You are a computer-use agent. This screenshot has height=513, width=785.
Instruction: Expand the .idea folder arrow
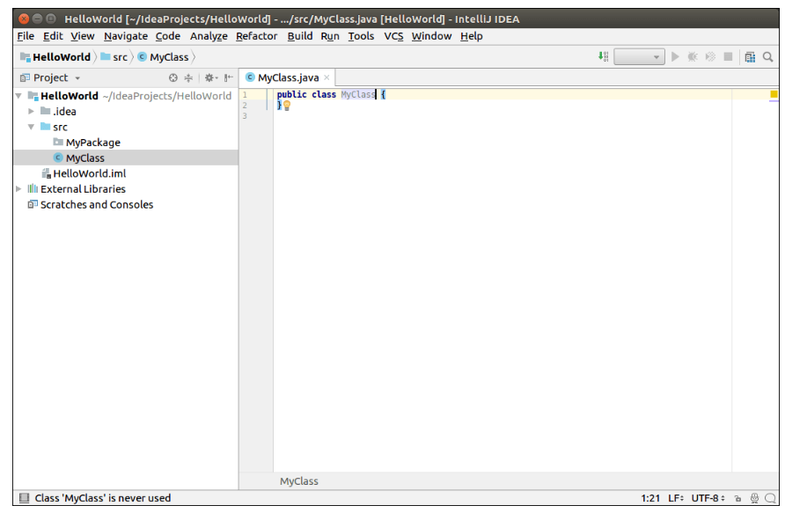31,111
